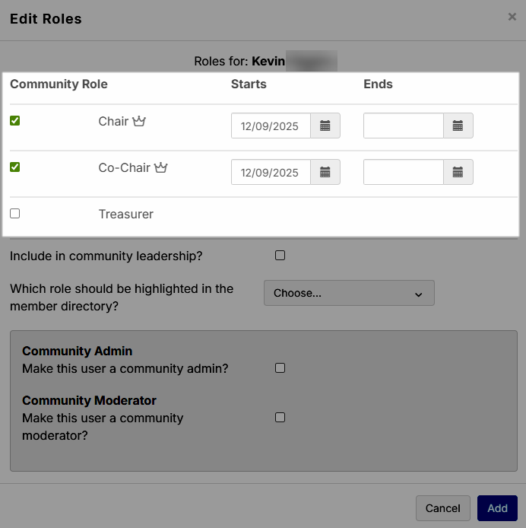Enable Include in community leadership
Screen dimensions: 526x528
tap(280, 255)
